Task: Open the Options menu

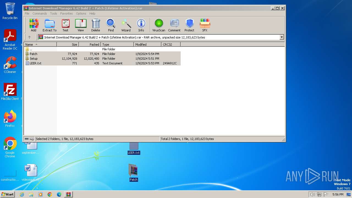Action: 81,13
